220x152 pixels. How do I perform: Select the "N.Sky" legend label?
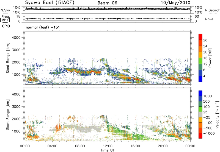(x=5, y=10)
